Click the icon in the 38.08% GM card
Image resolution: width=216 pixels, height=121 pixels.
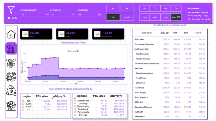point(61,34)
